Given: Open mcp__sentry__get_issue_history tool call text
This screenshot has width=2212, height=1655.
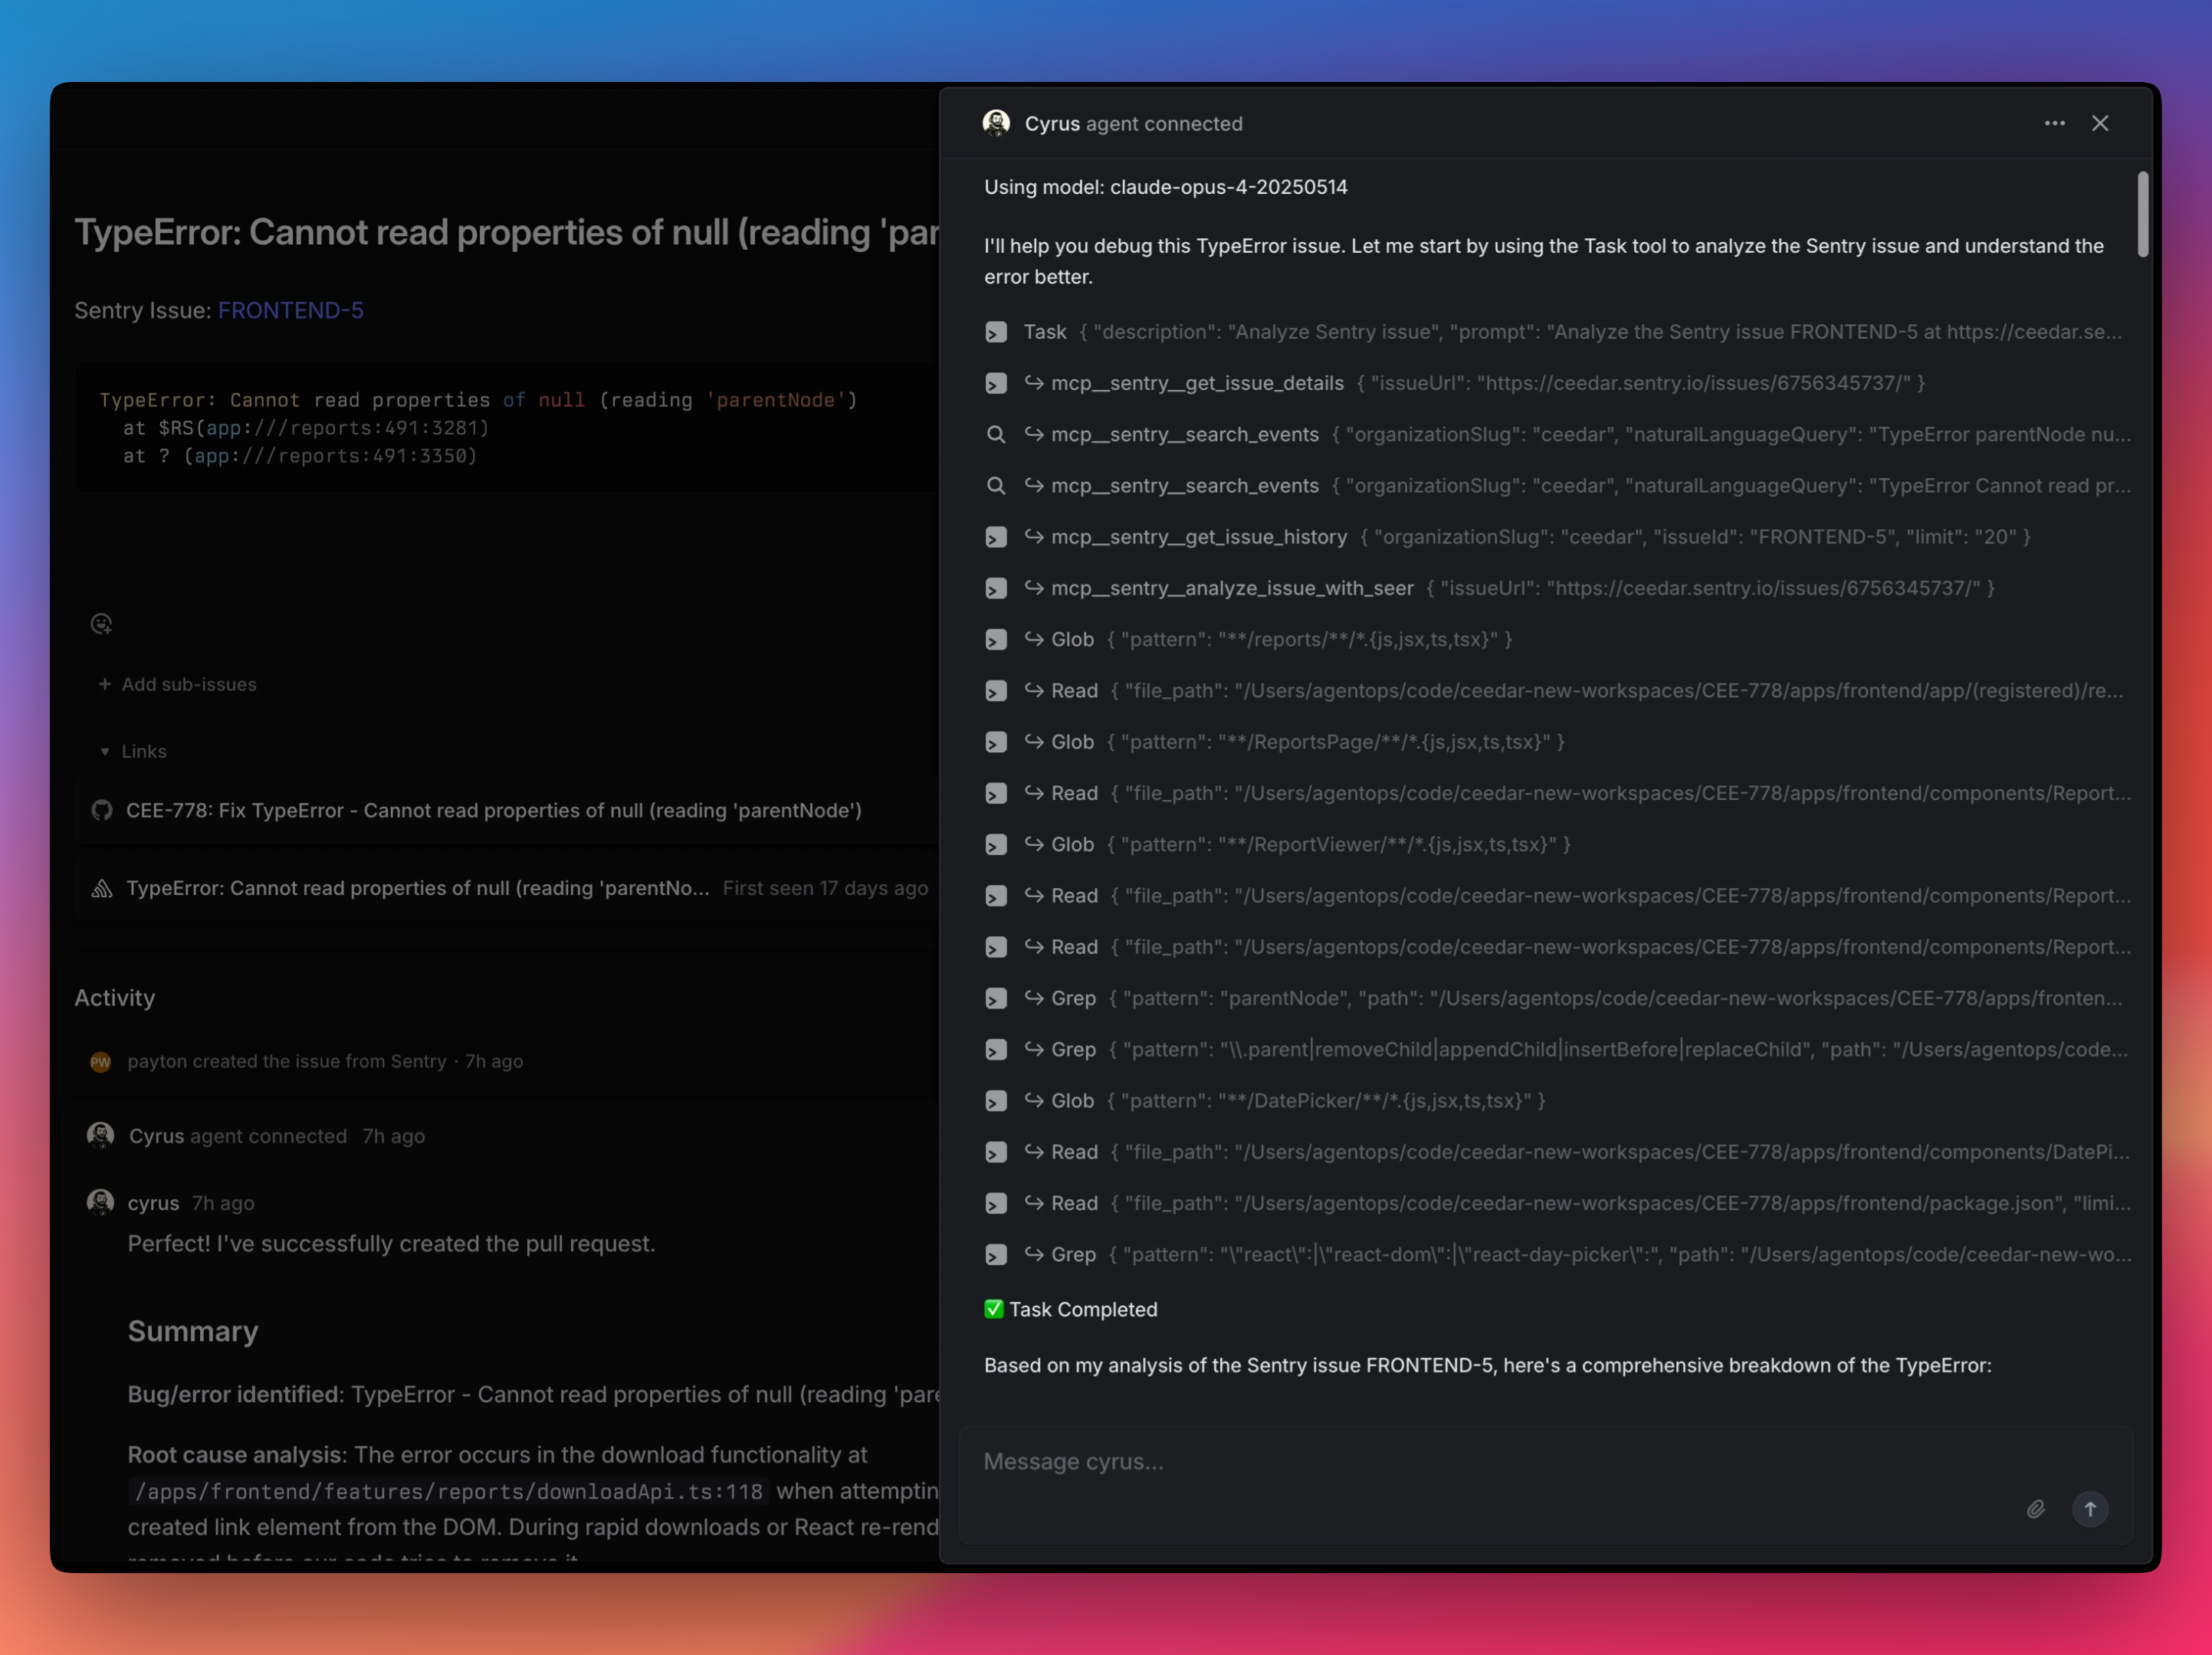Looking at the screenshot, I should 1199,538.
